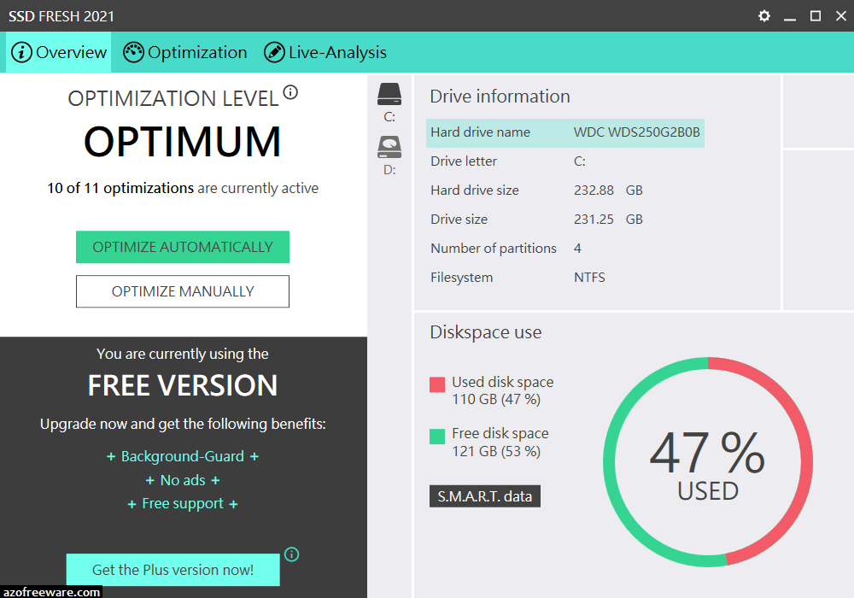
Task: Open settings via the gear icon
Action: pyautogui.click(x=764, y=15)
